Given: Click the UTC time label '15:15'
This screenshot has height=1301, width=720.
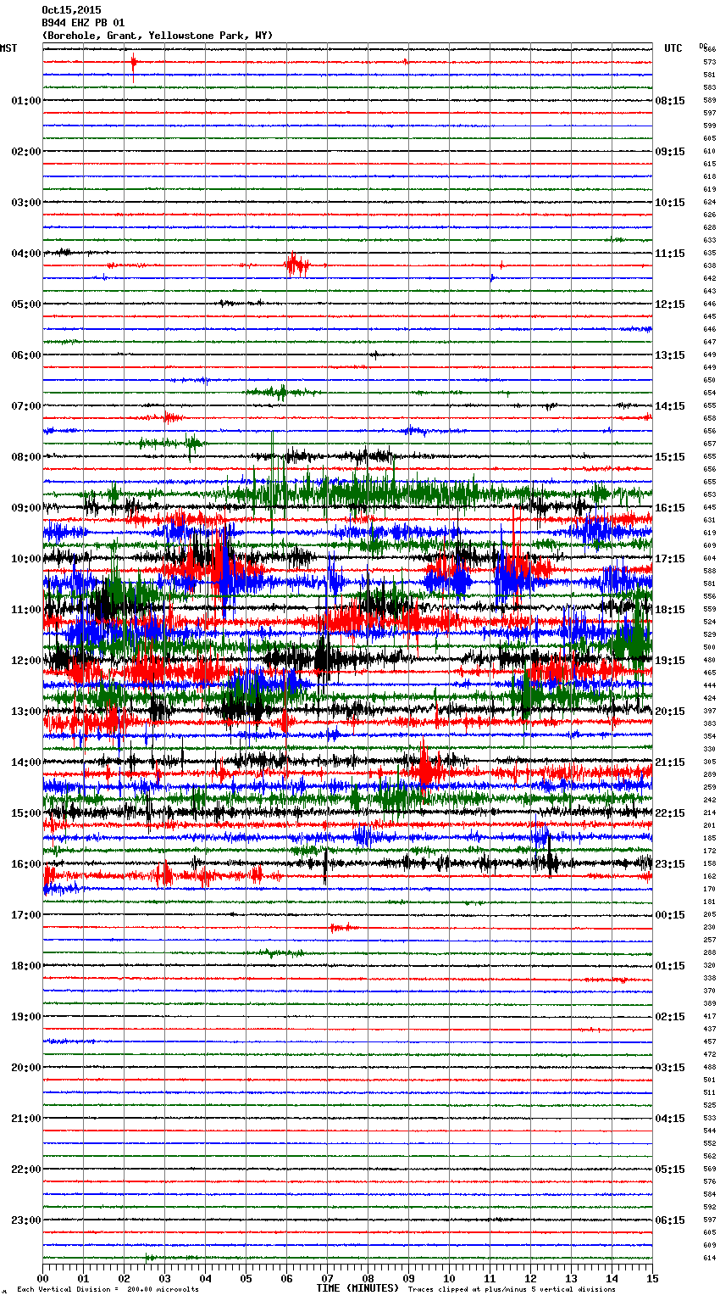Looking at the screenshot, I should coord(670,457).
